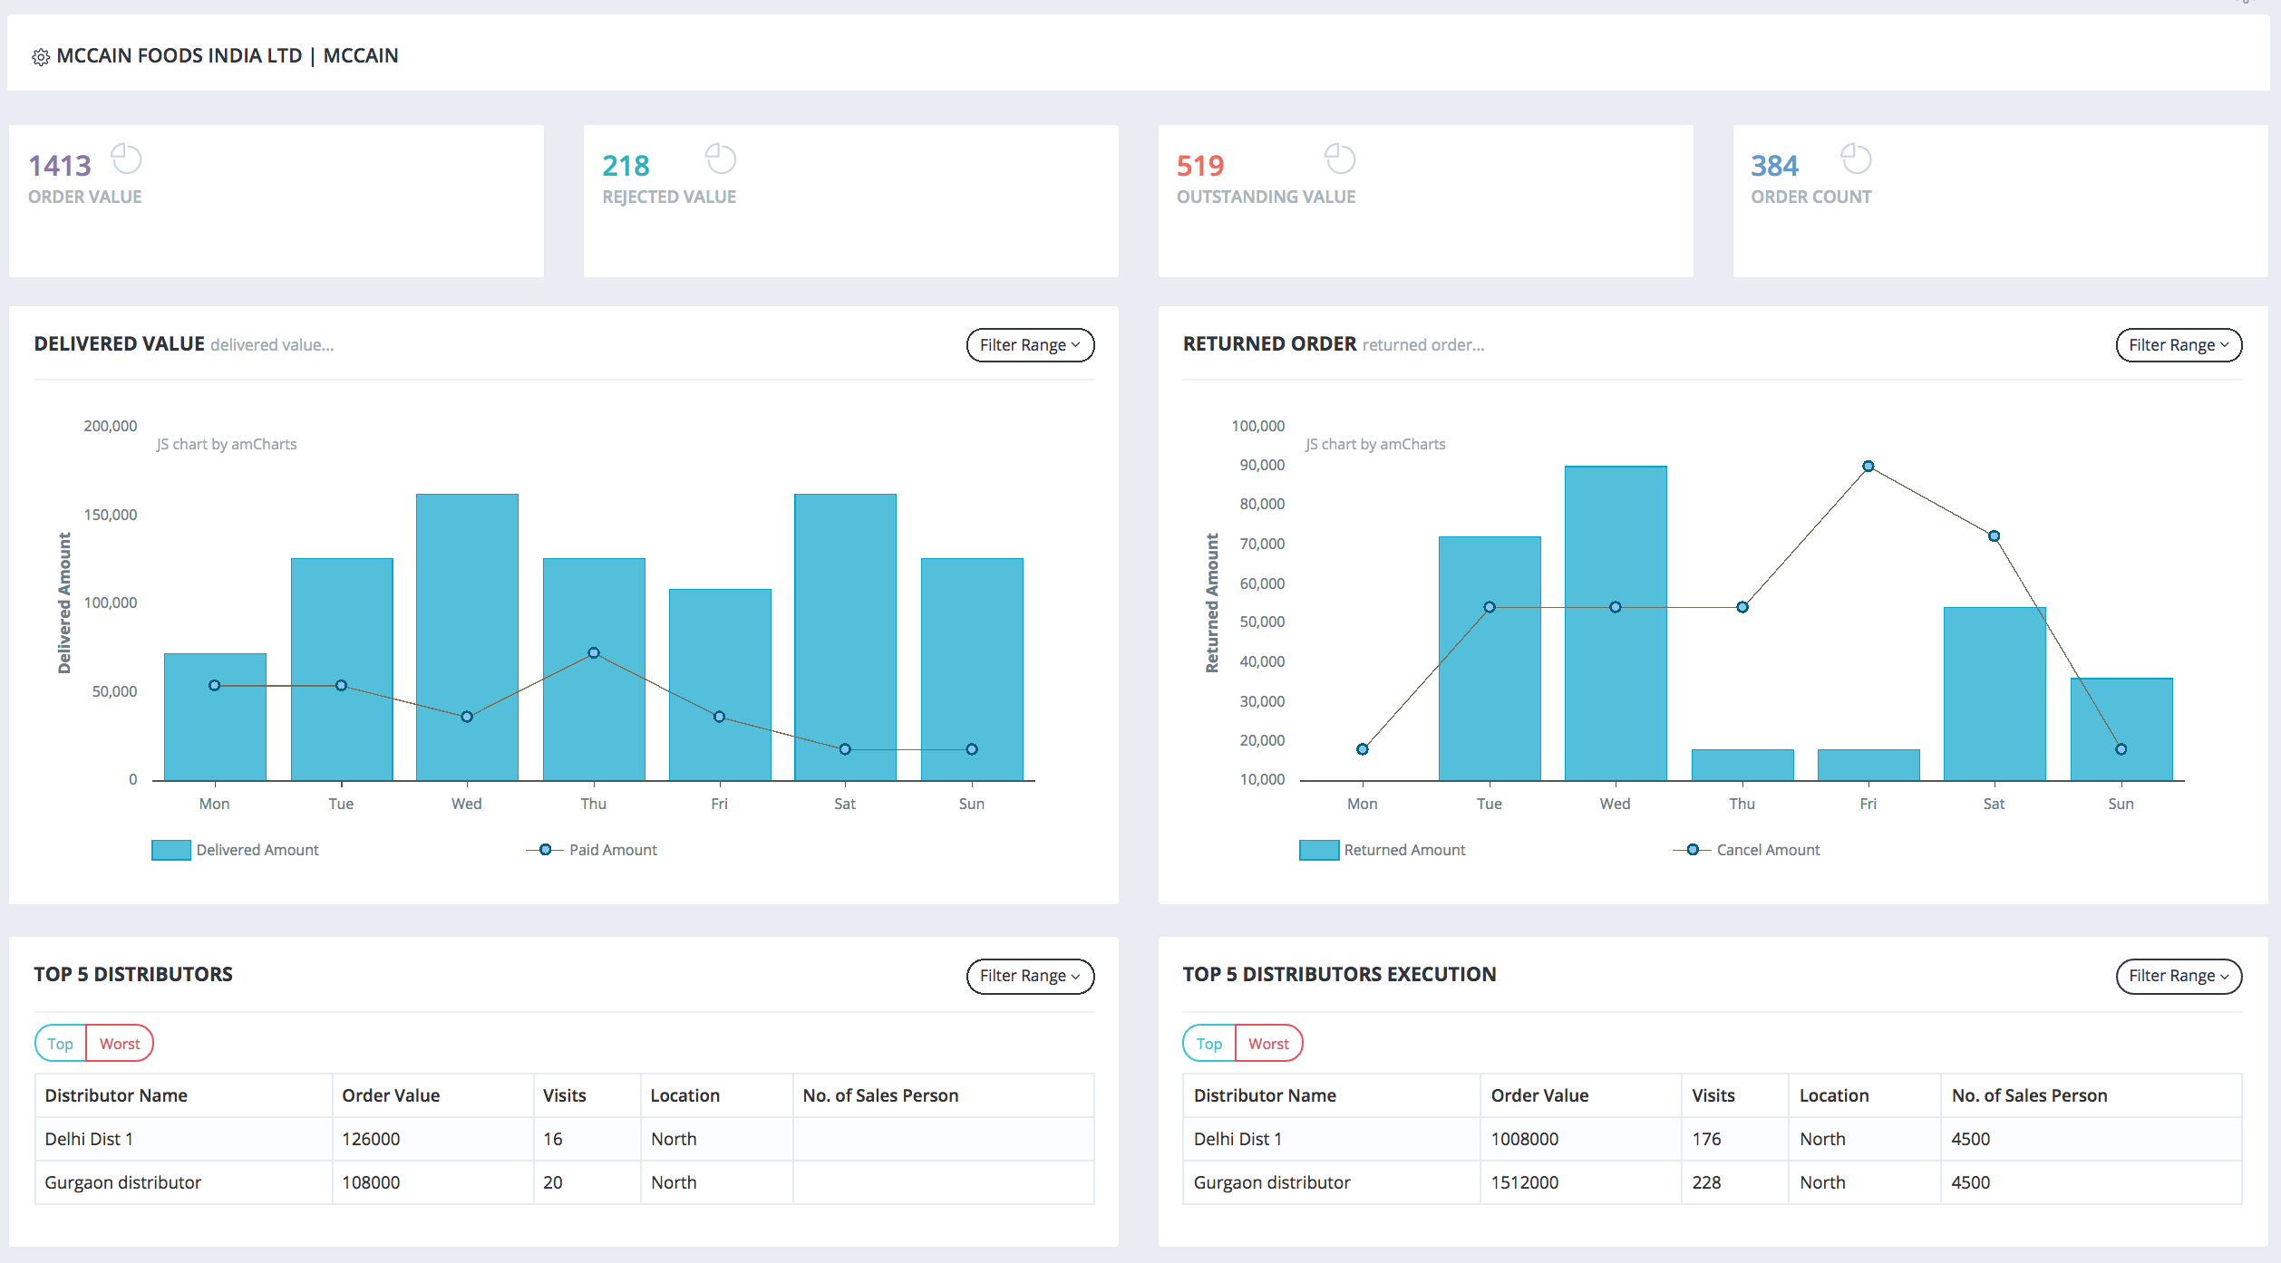2281x1263 pixels.
Task: Click 'Delhi Dist 1' in Distributors Execution table
Action: click(x=1238, y=1139)
